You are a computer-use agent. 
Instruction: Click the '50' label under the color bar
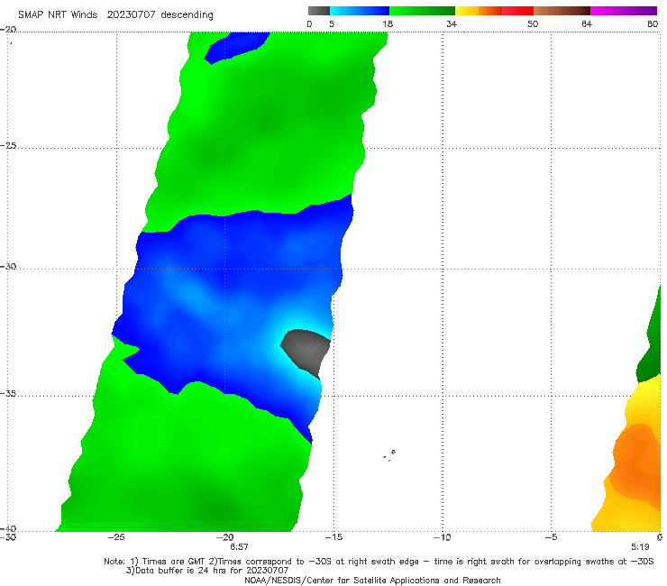[x=533, y=23]
